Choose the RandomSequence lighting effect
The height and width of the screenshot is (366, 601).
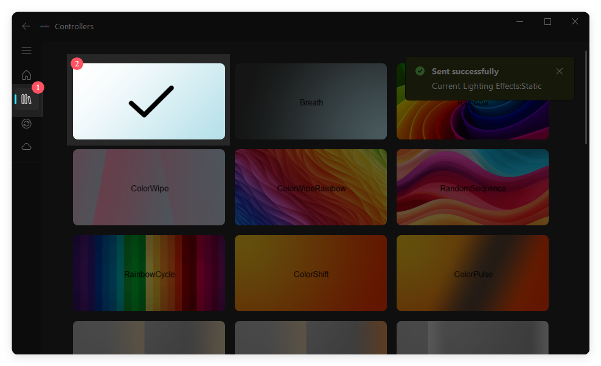[473, 187]
